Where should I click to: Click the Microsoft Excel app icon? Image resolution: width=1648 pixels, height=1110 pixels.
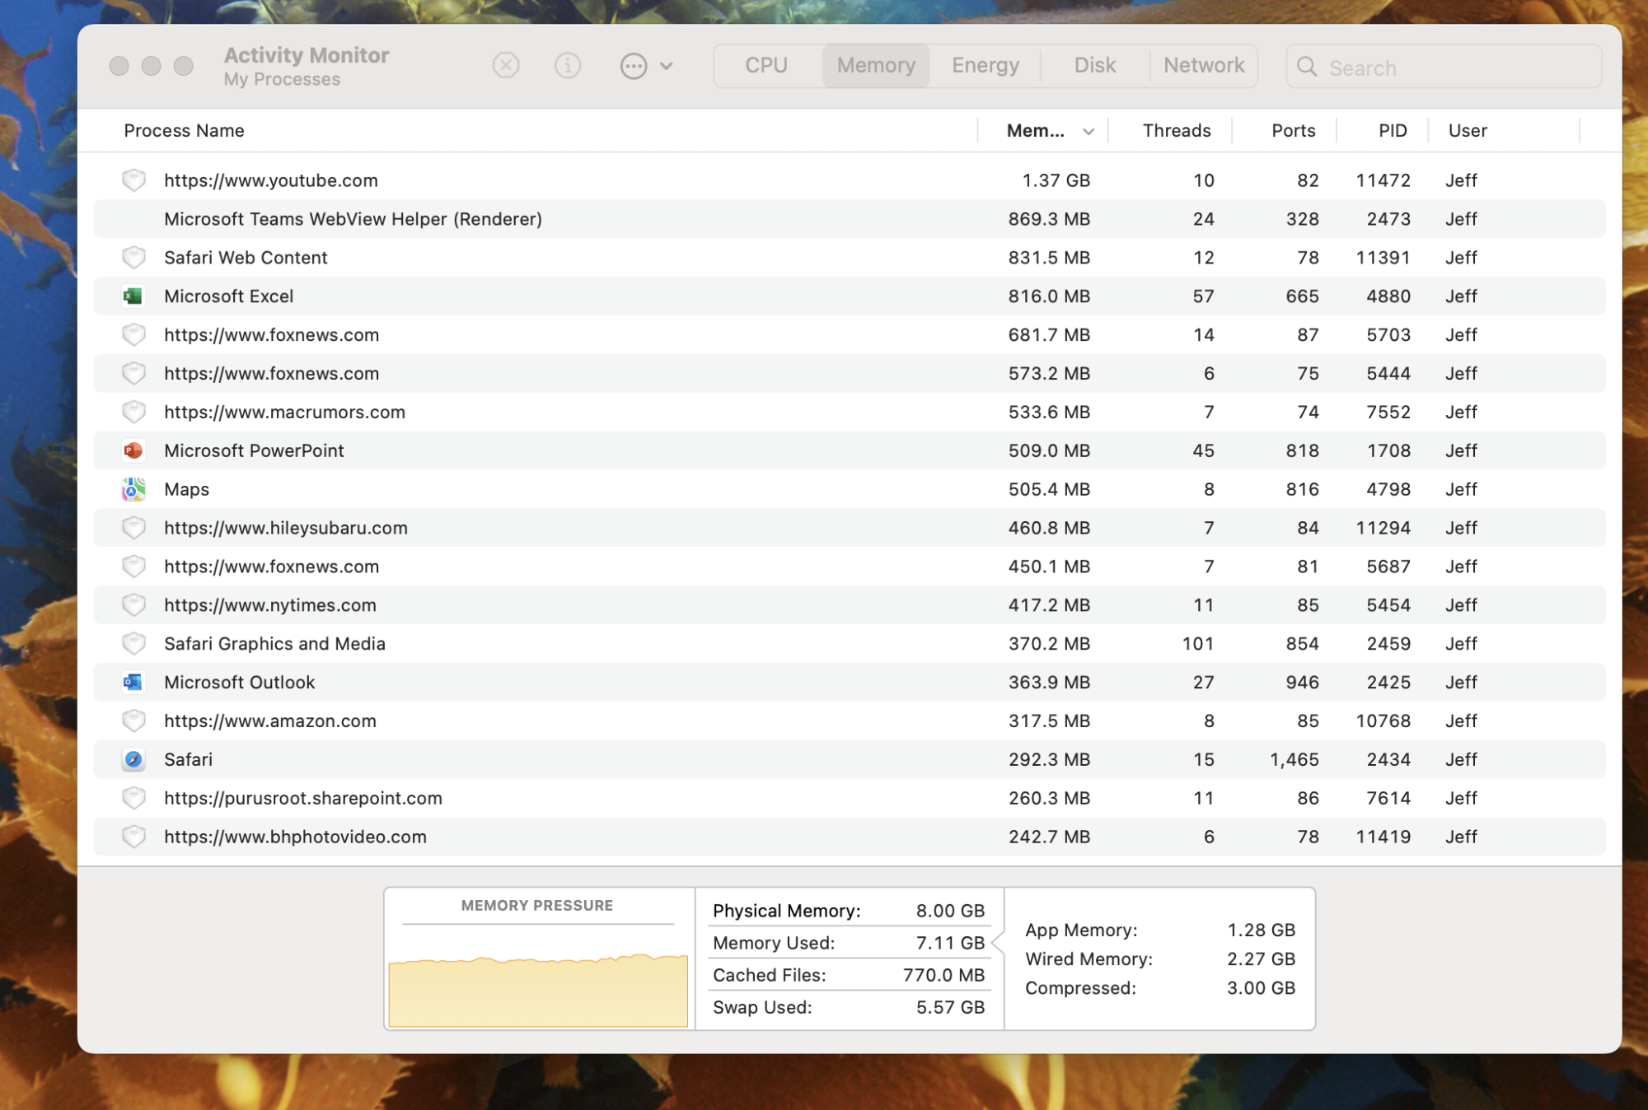click(x=133, y=296)
